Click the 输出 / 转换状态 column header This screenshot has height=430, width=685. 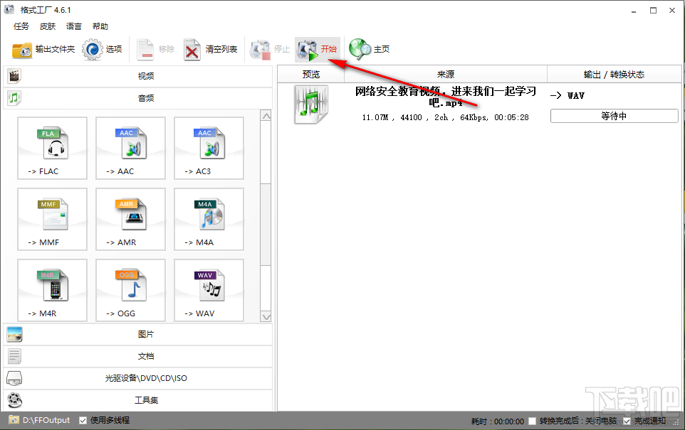pyautogui.click(x=614, y=75)
